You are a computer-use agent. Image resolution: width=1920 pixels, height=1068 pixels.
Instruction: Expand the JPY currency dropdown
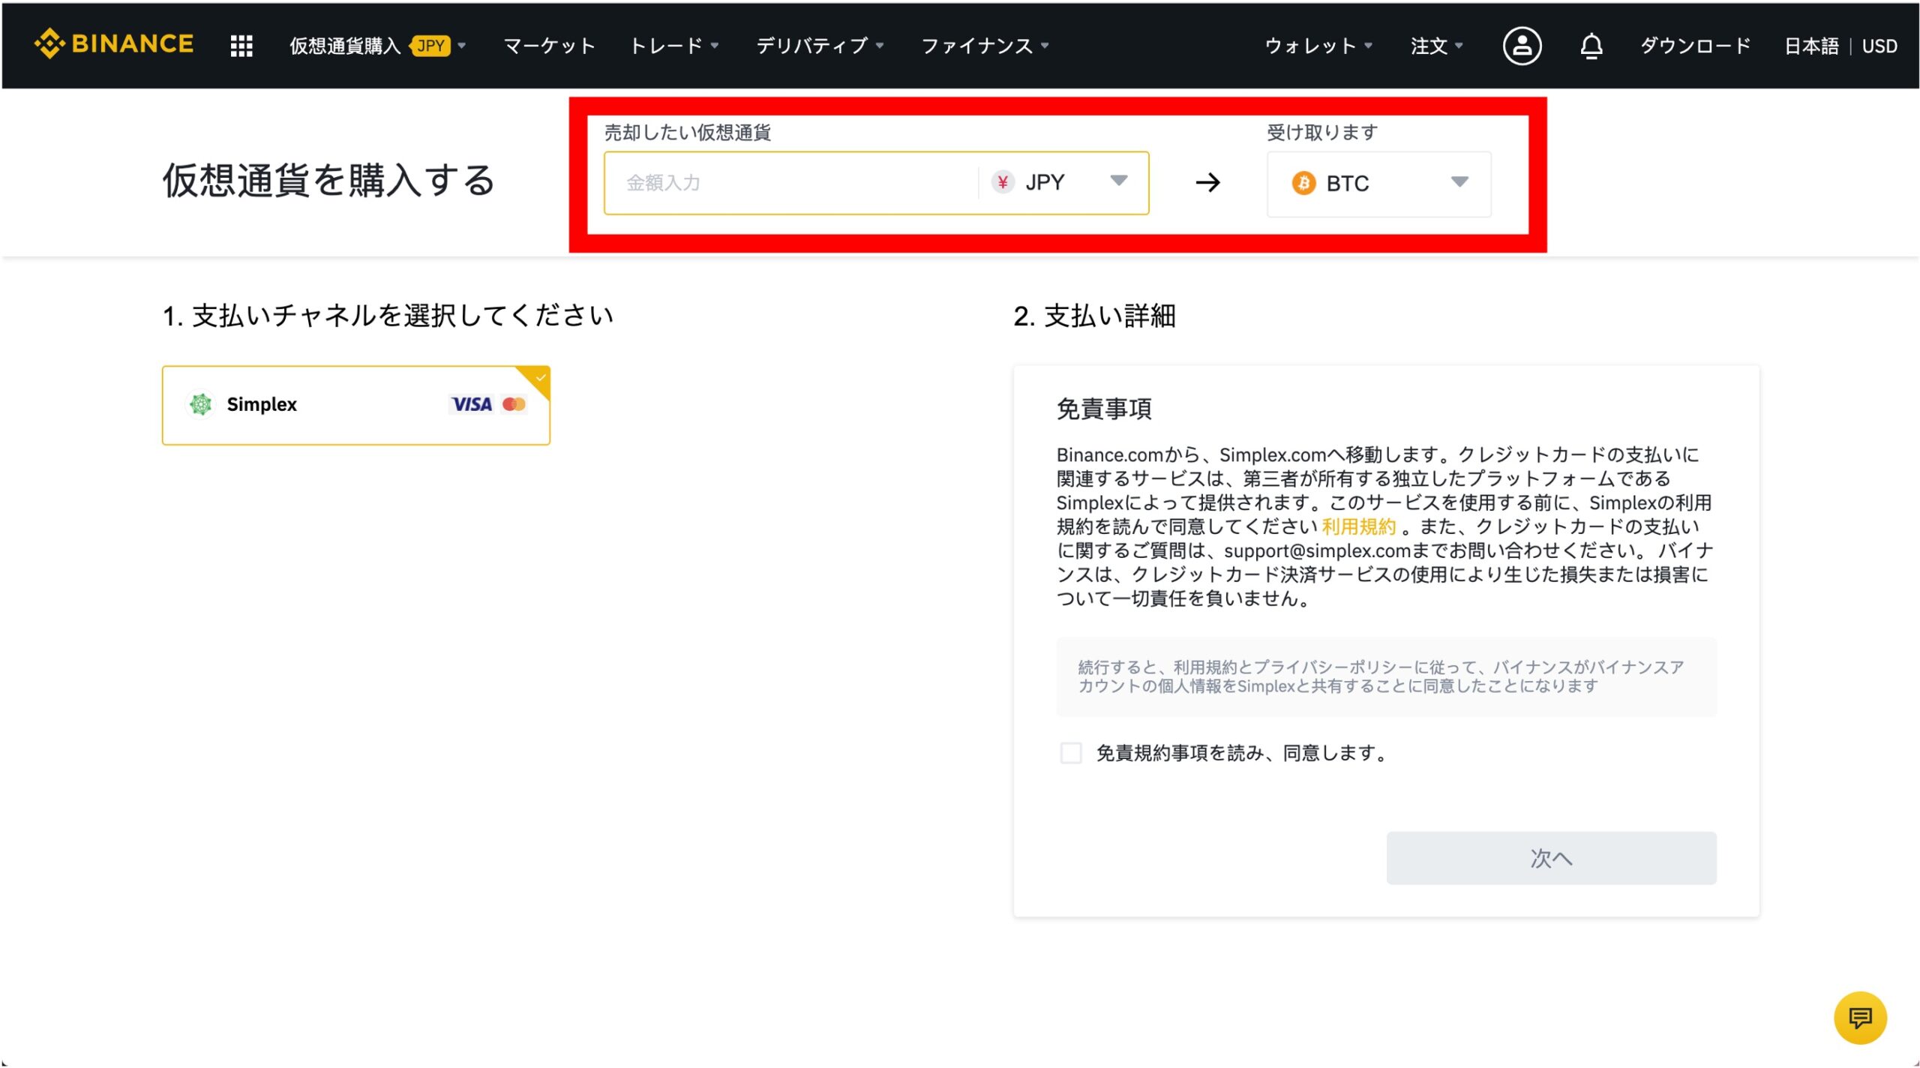1118,181
